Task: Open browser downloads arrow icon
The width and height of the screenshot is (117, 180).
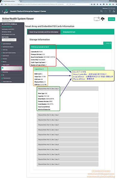Action: click(97, 4)
